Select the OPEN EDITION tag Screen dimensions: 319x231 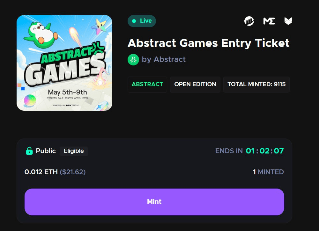195,84
